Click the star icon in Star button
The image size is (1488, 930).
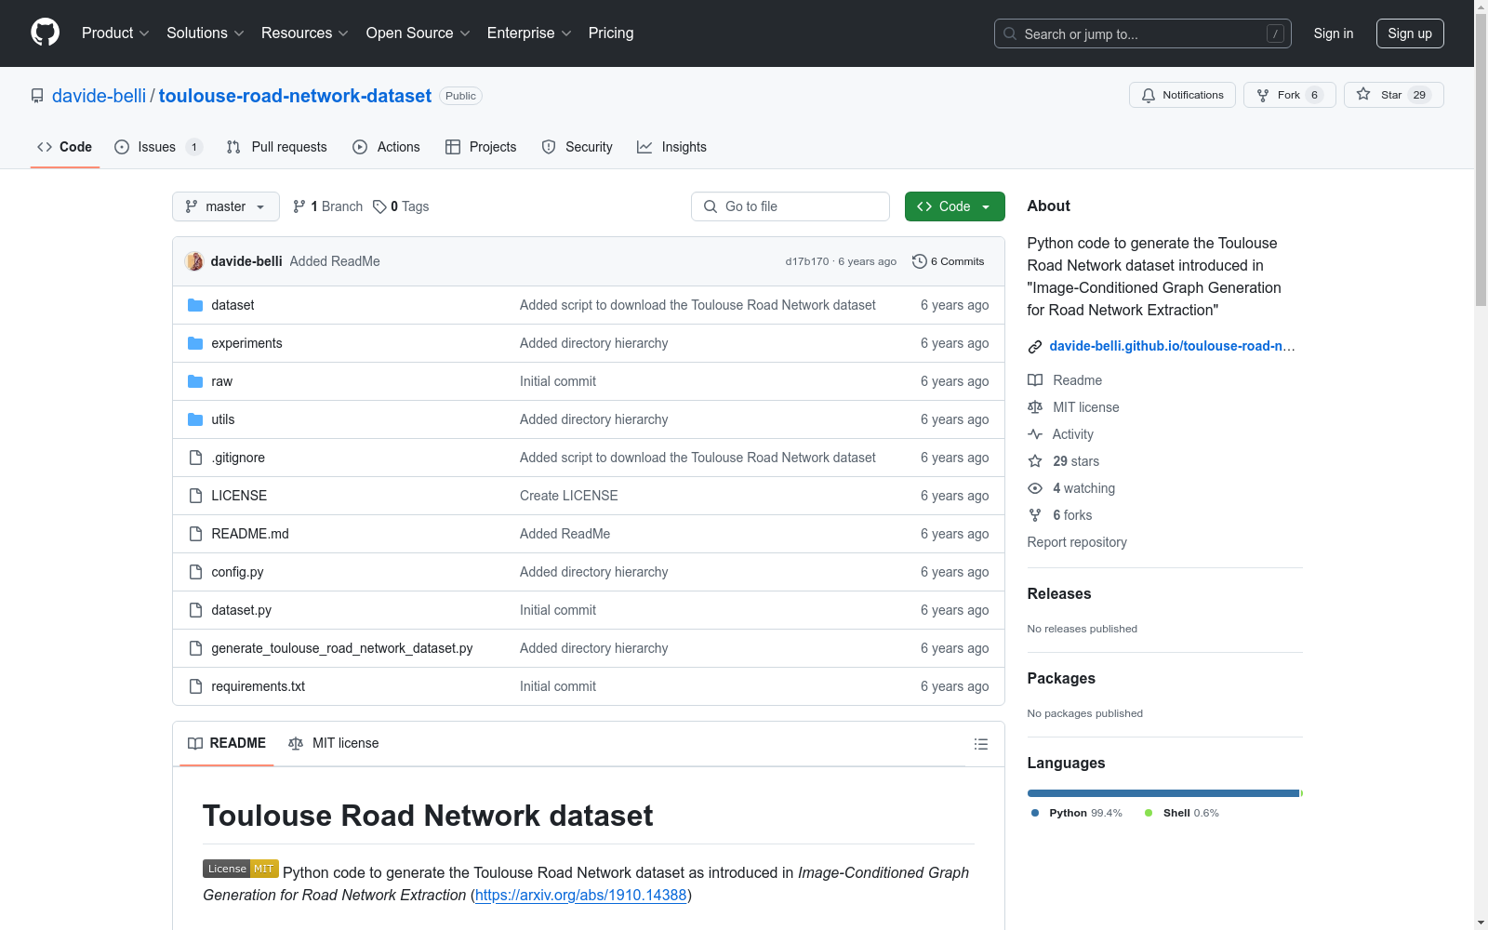coord(1363,94)
